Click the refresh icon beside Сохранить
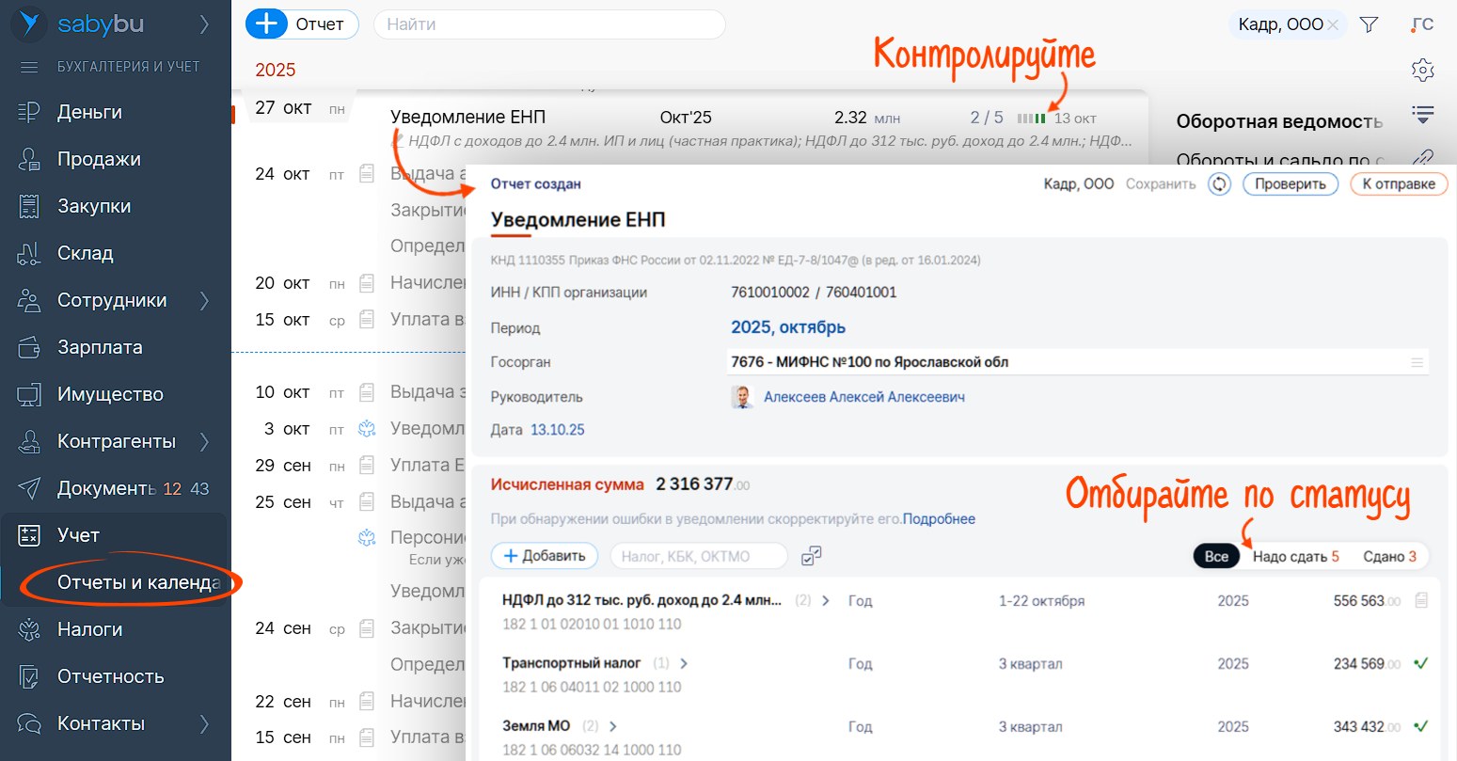The width and height of the screenshot is (1457, 761). click(1219, 184)
